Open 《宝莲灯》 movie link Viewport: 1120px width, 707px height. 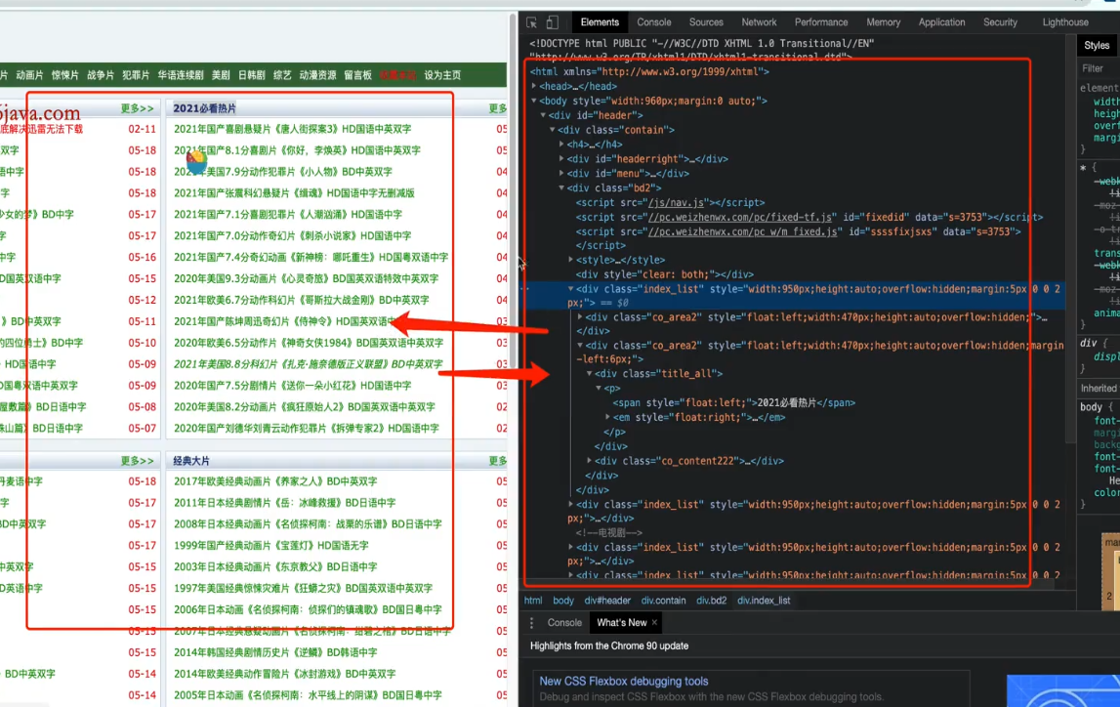271,546
